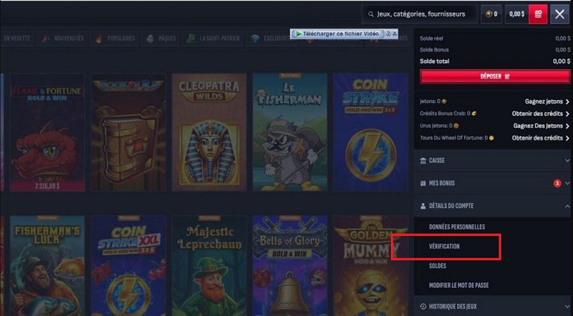
Task: Open Vérification menu entry
Action: [x=444, y=246]
